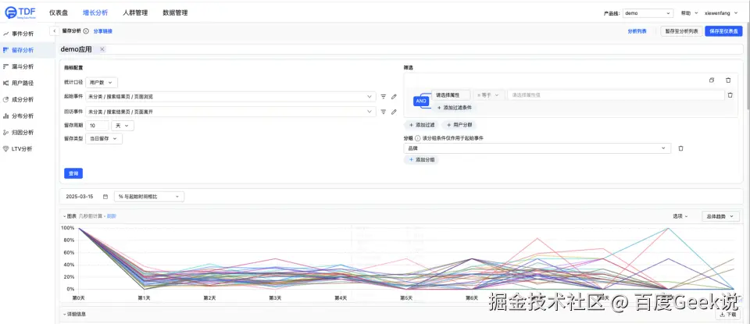
Task: Open the 总体趋势 chart dropdown
Action: pos(720,216)
